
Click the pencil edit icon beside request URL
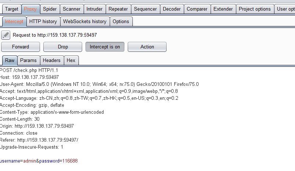(6, 35)
